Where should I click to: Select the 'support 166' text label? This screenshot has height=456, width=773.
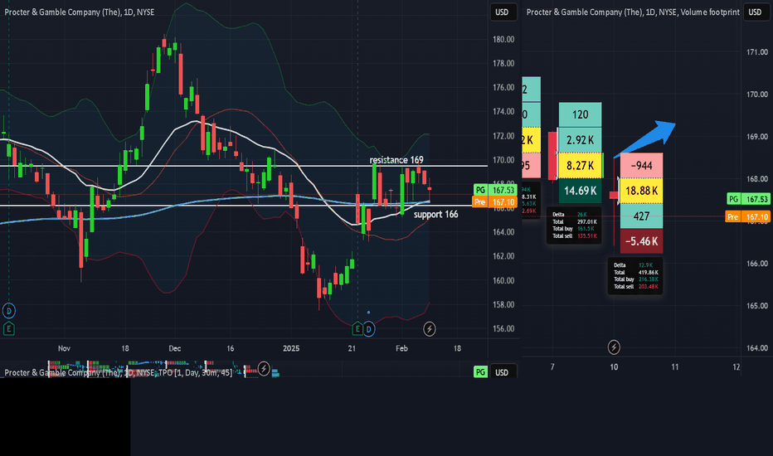pos(435,215)
